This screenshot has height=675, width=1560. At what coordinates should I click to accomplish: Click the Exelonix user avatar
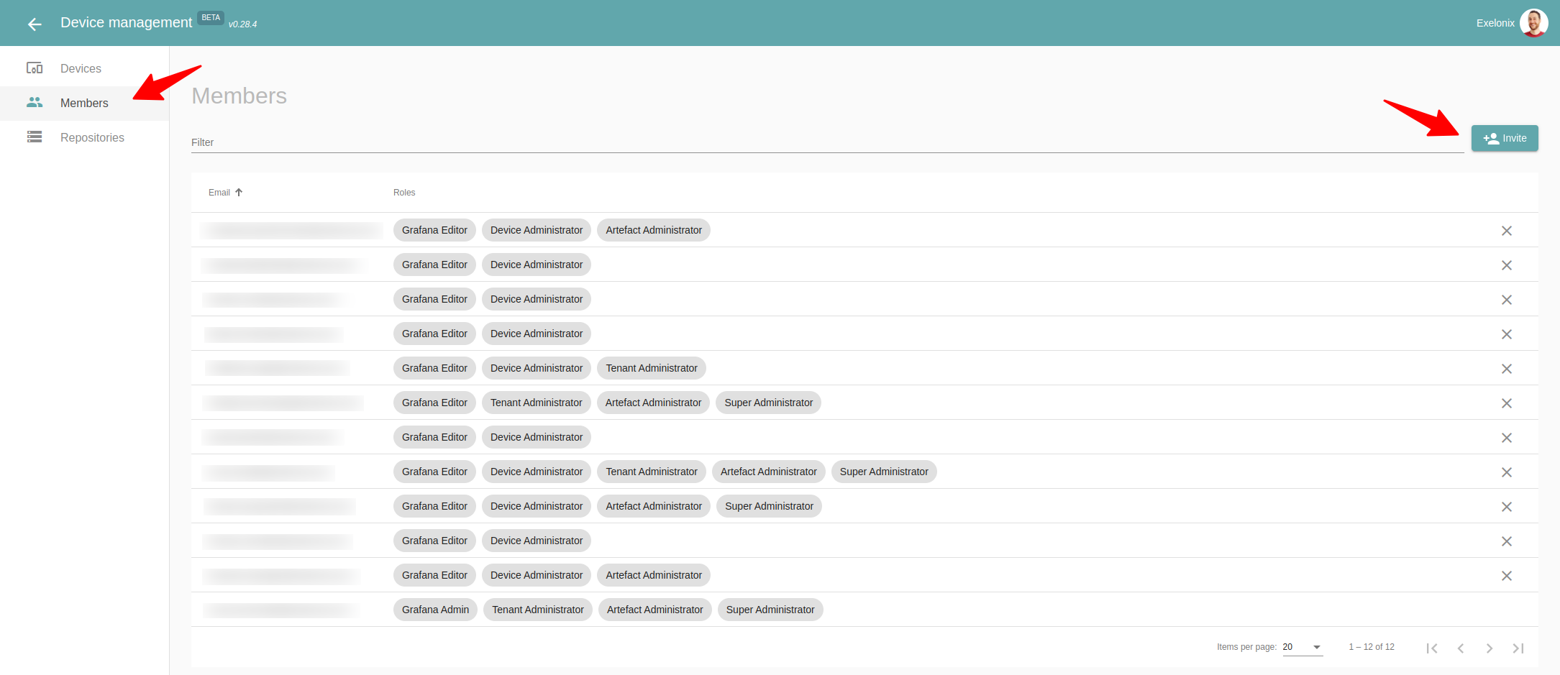[1533, 23]
